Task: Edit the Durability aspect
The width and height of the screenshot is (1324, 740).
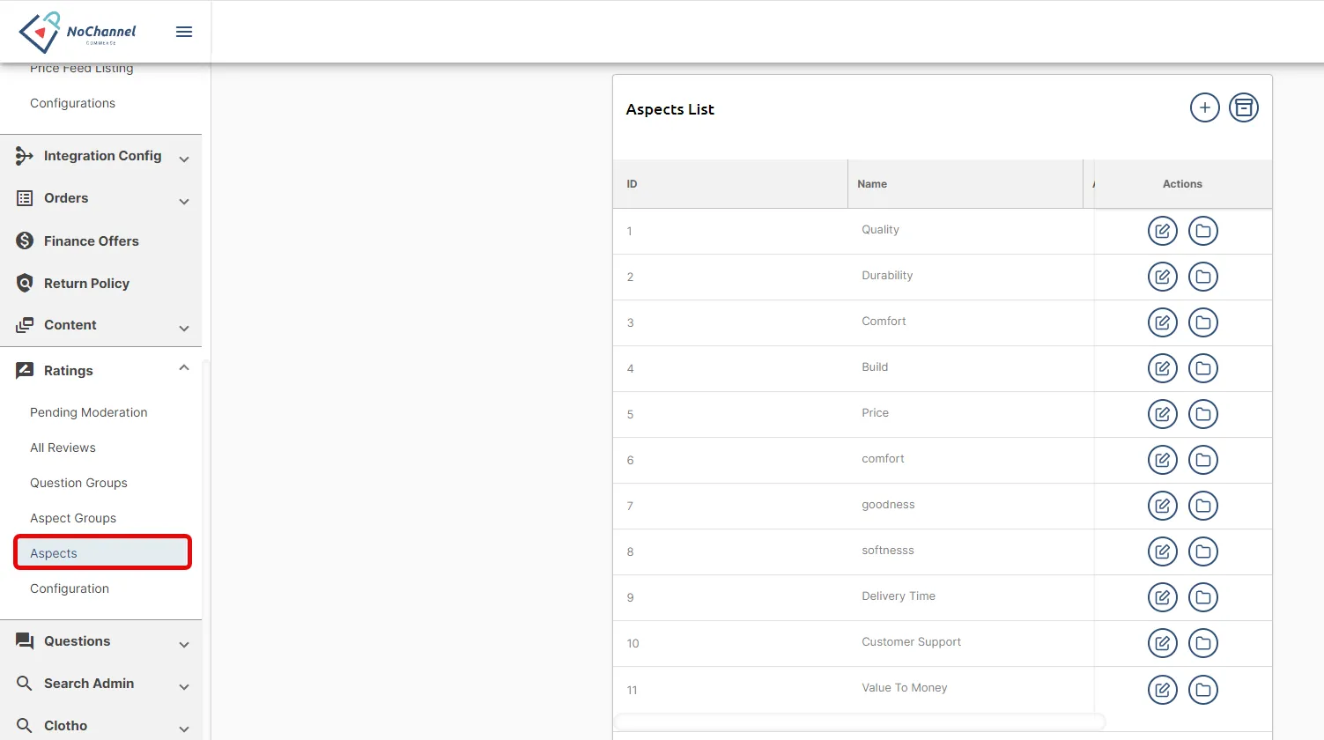Action: point(1162,277)
